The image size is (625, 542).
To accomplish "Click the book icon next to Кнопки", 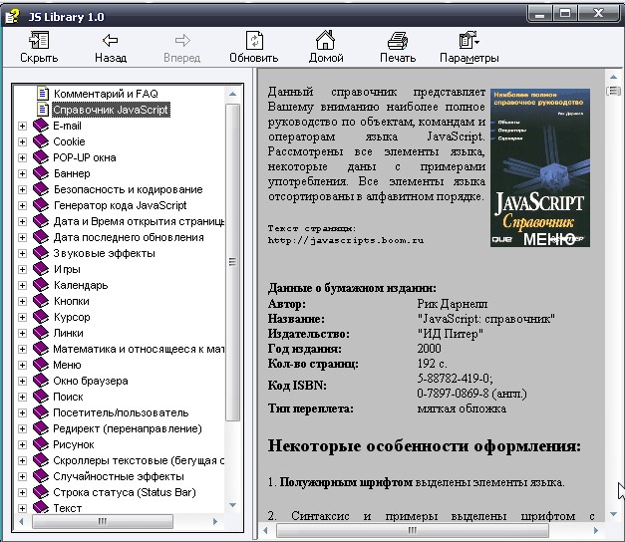I will [x=41, y=301].
